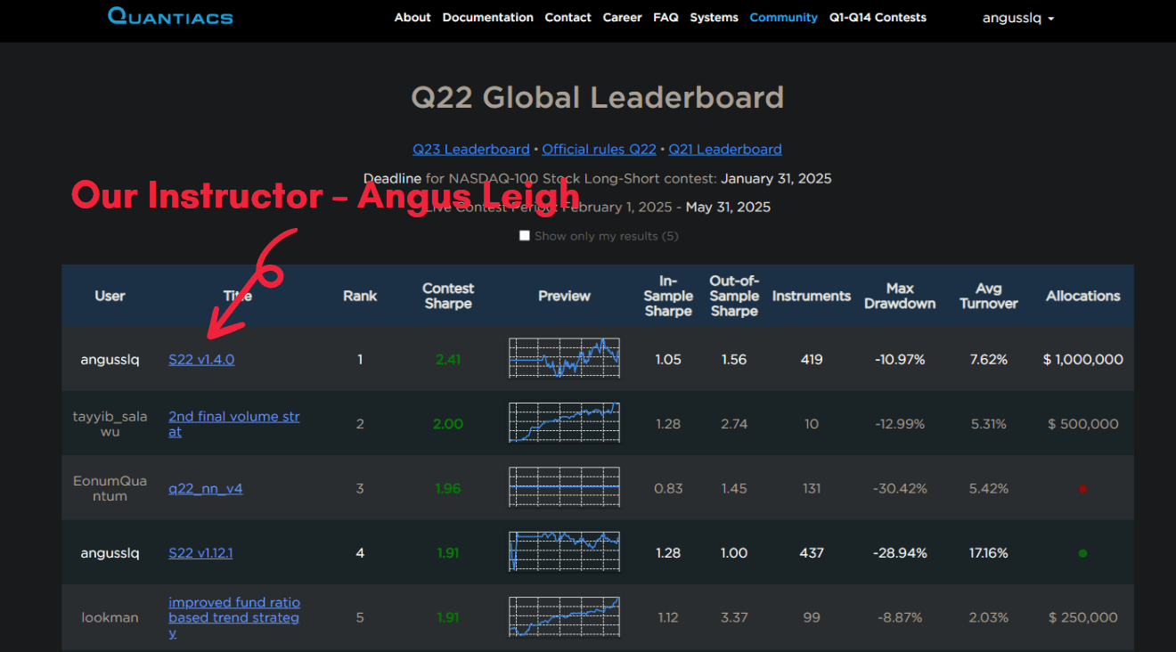Viewport: 1176px width, 652px height.
Task: Click the avg turnover value 17.16%
Action: click(x=989, y=553)
